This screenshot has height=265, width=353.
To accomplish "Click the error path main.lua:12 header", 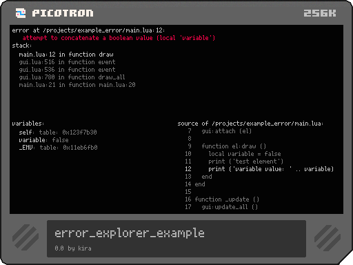I will click(x=88, y=30).
